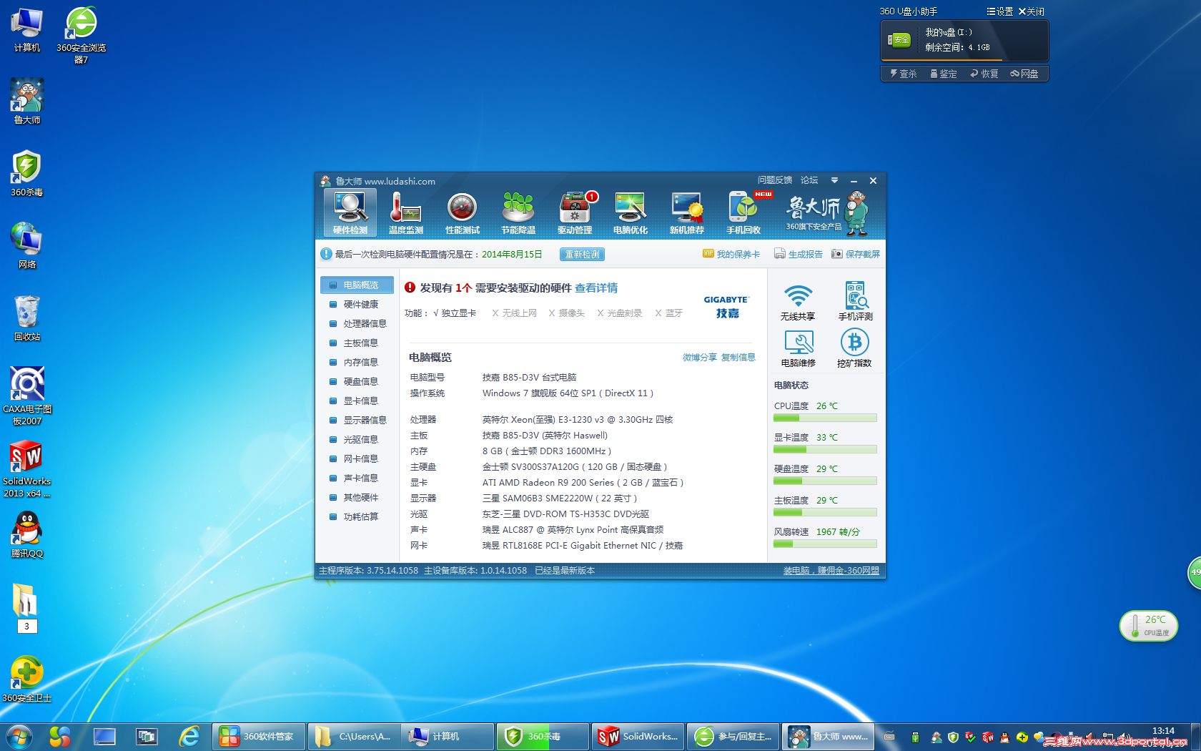
Task: Click the 13:14 taskbar clock
Action: pyautogui.click(x=1163, y=731)
